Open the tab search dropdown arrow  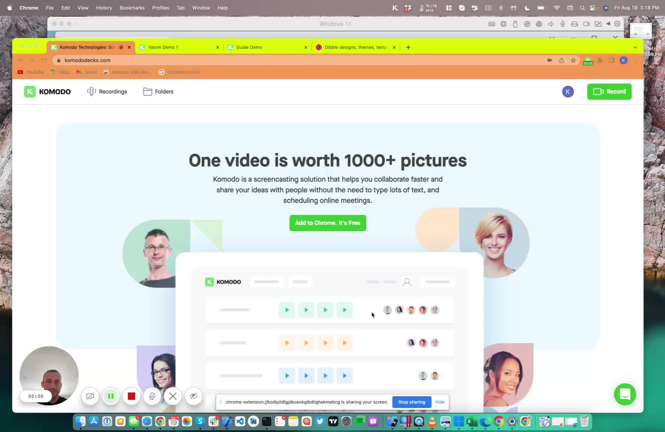coord(635,47)
